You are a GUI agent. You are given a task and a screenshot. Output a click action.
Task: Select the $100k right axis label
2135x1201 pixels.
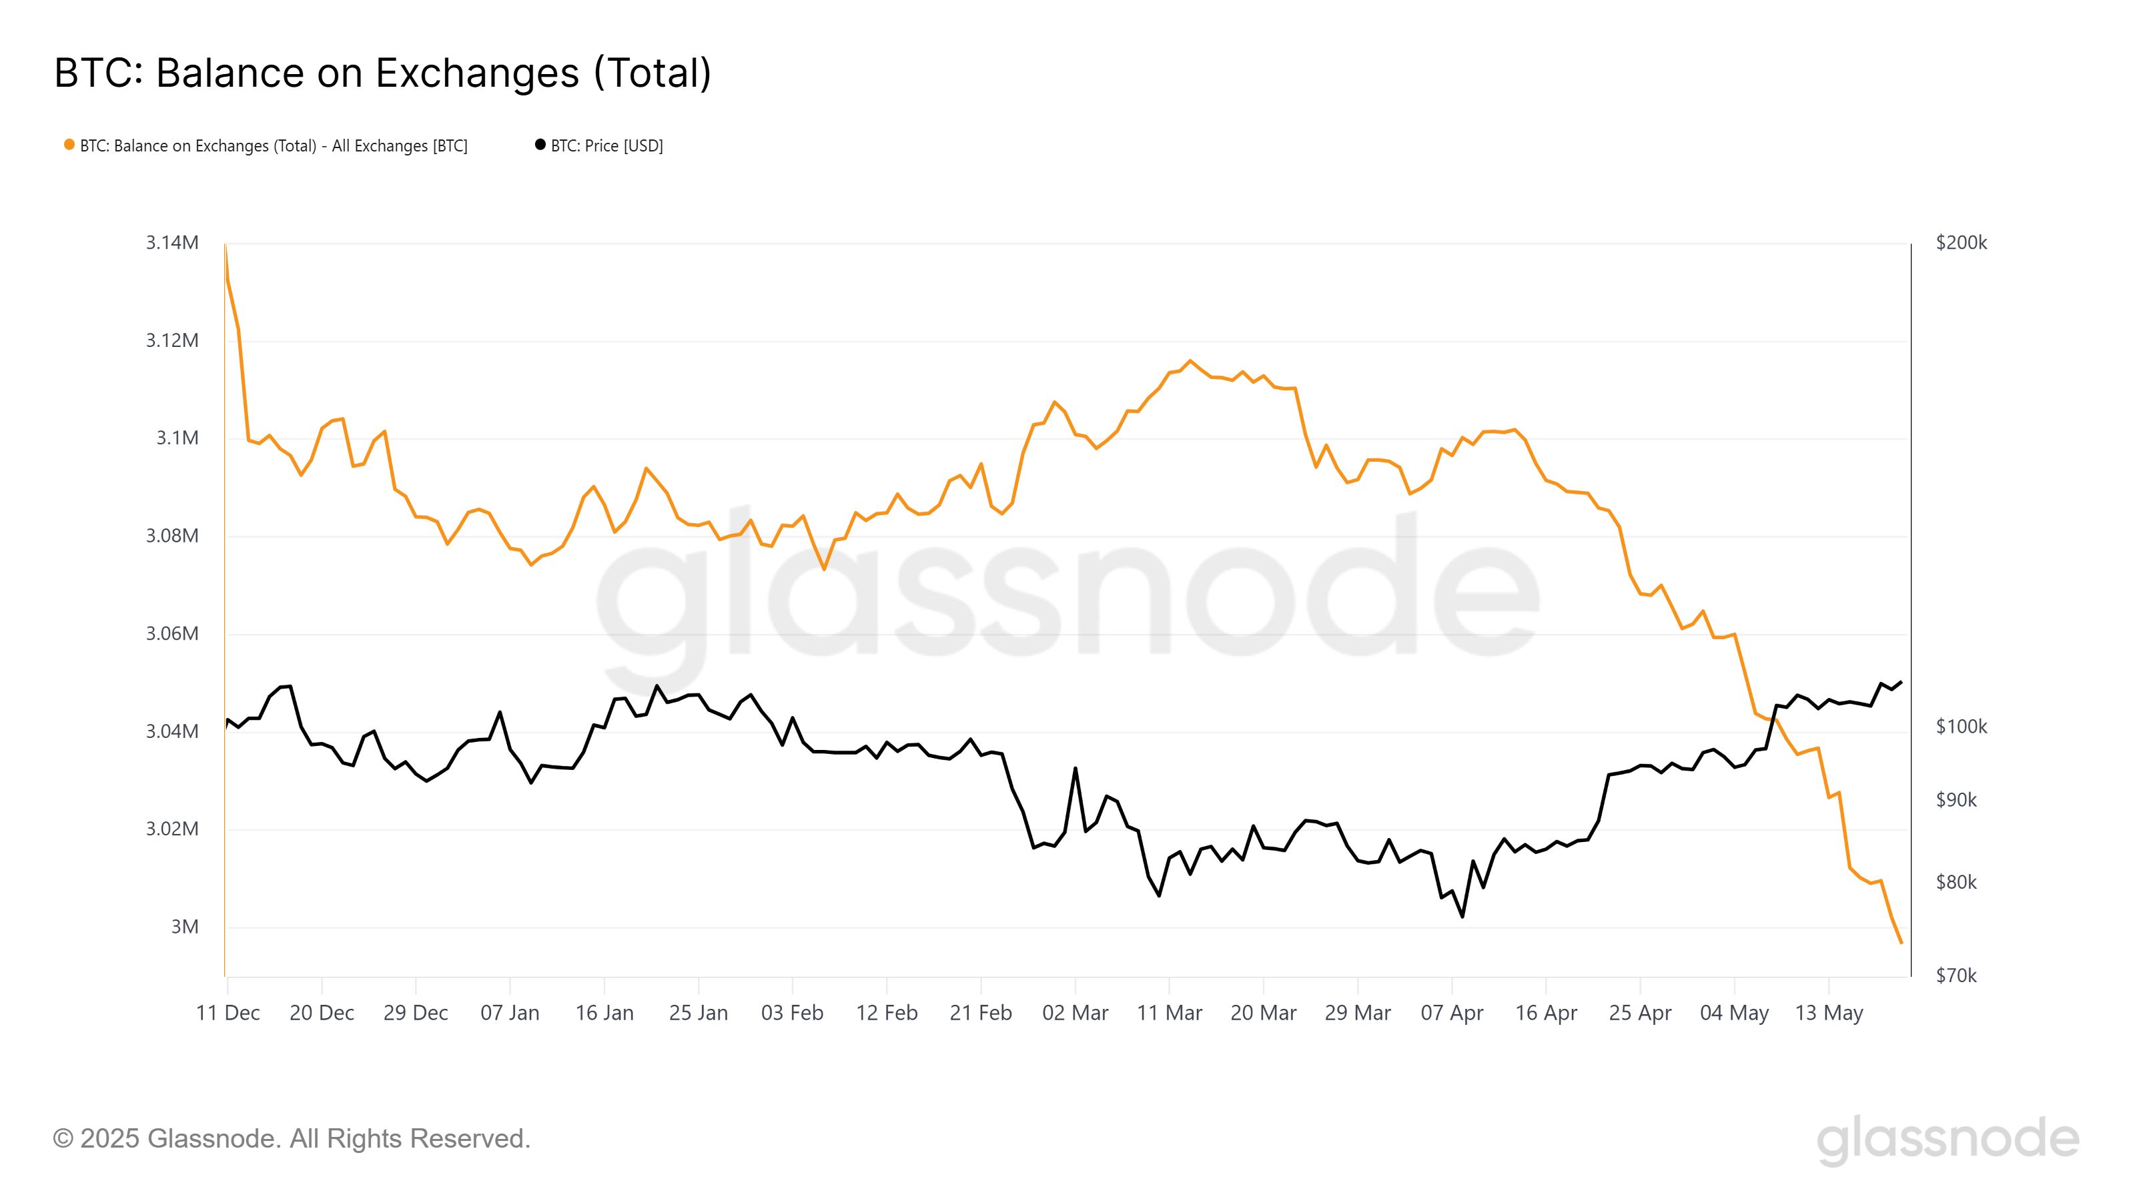pyautogui.click(x=1961, y=727)
